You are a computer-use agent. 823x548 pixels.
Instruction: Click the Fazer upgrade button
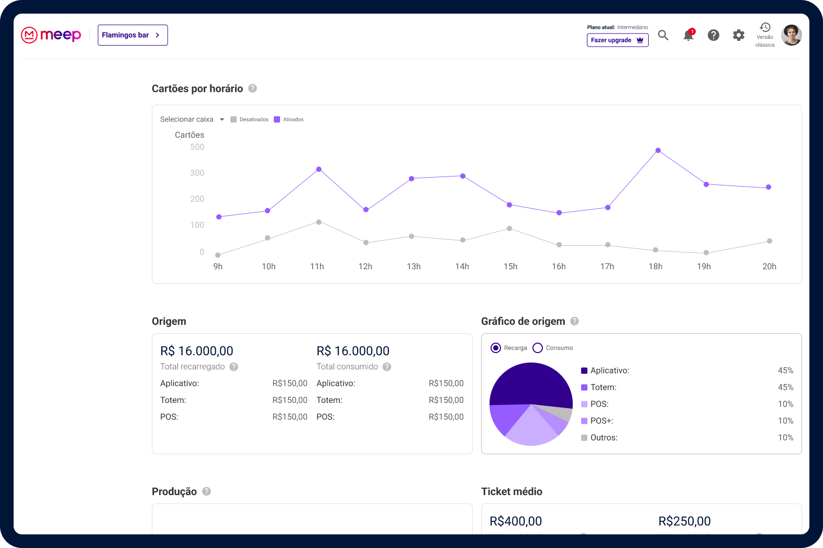tap(618, 40)
